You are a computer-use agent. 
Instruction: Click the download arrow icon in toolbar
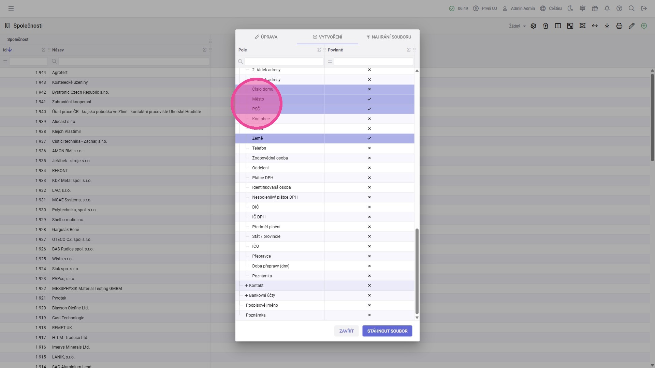[x=607, y=26]
